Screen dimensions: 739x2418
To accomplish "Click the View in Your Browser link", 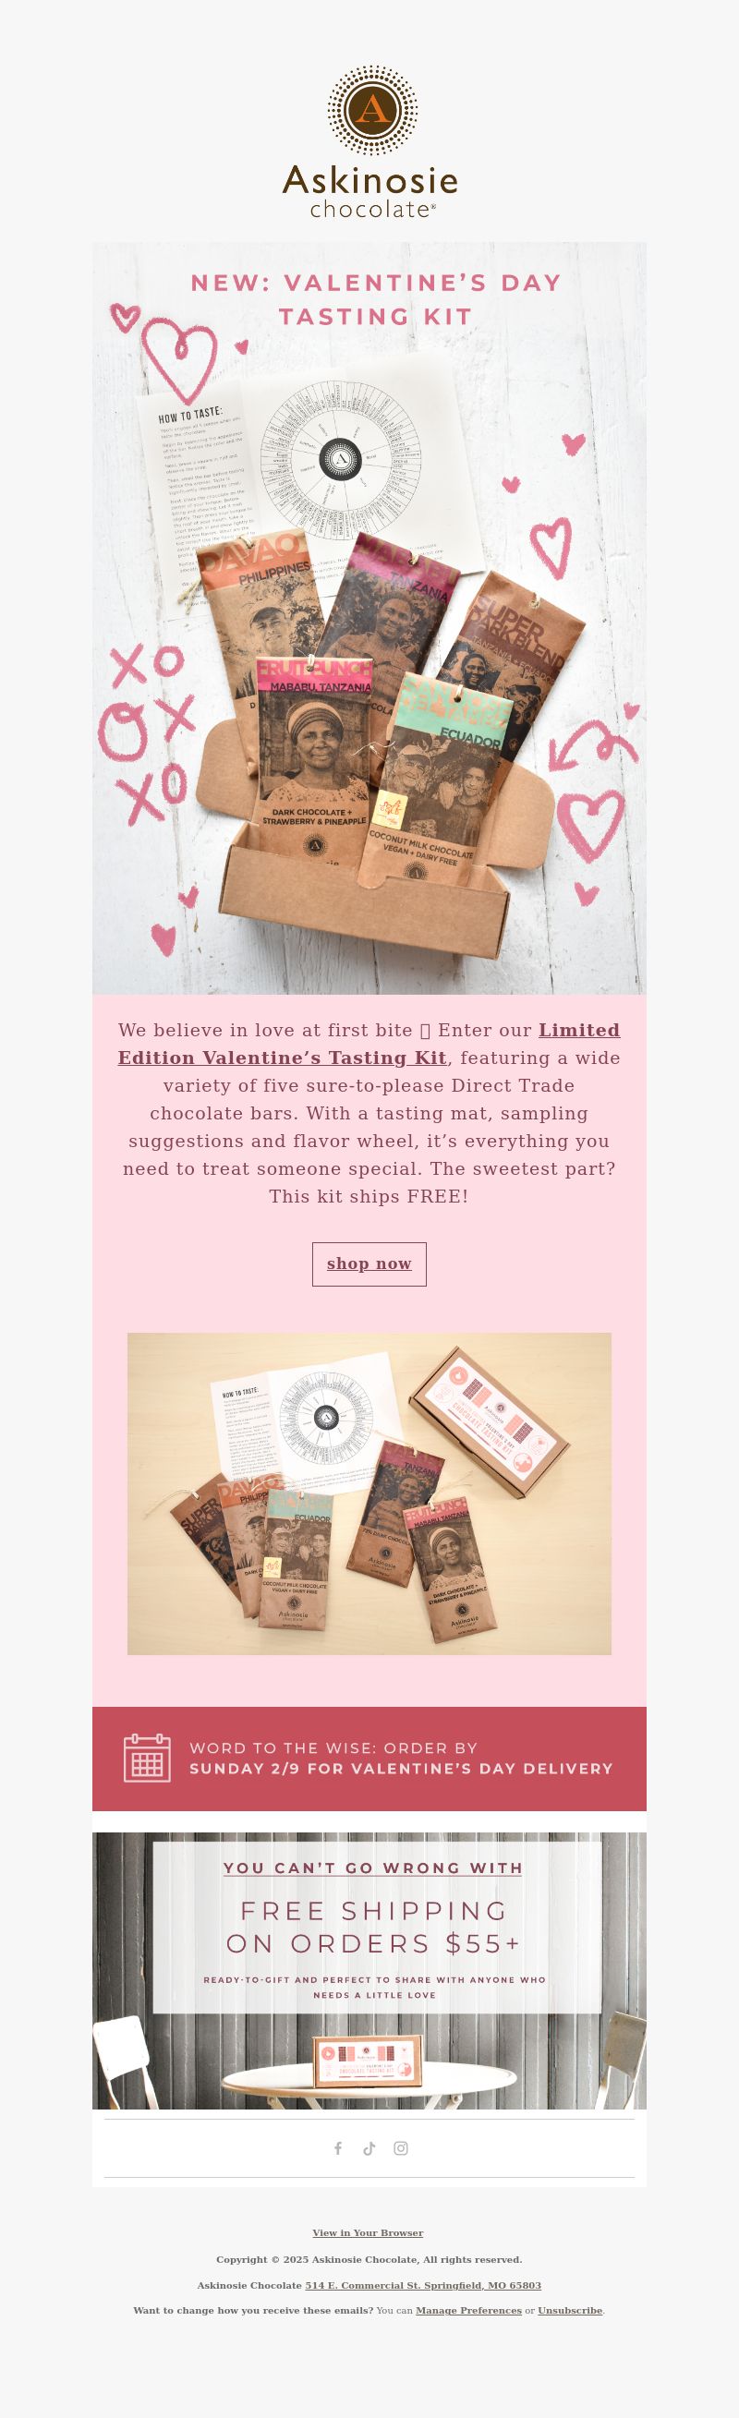I will coord(368,2233).
